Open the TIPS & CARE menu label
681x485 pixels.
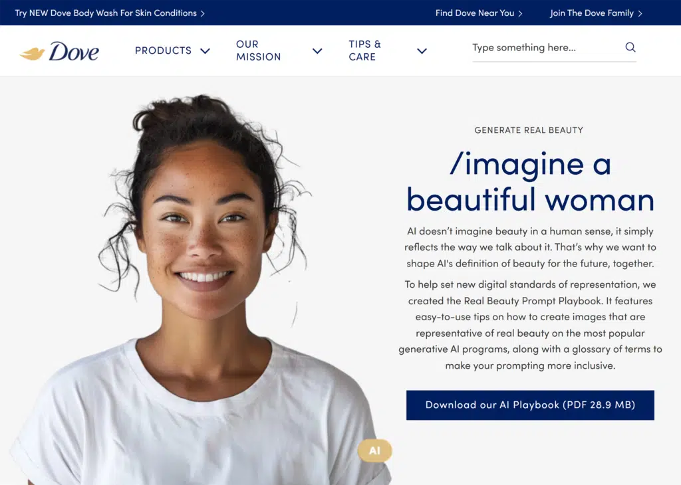coord(364,50)
